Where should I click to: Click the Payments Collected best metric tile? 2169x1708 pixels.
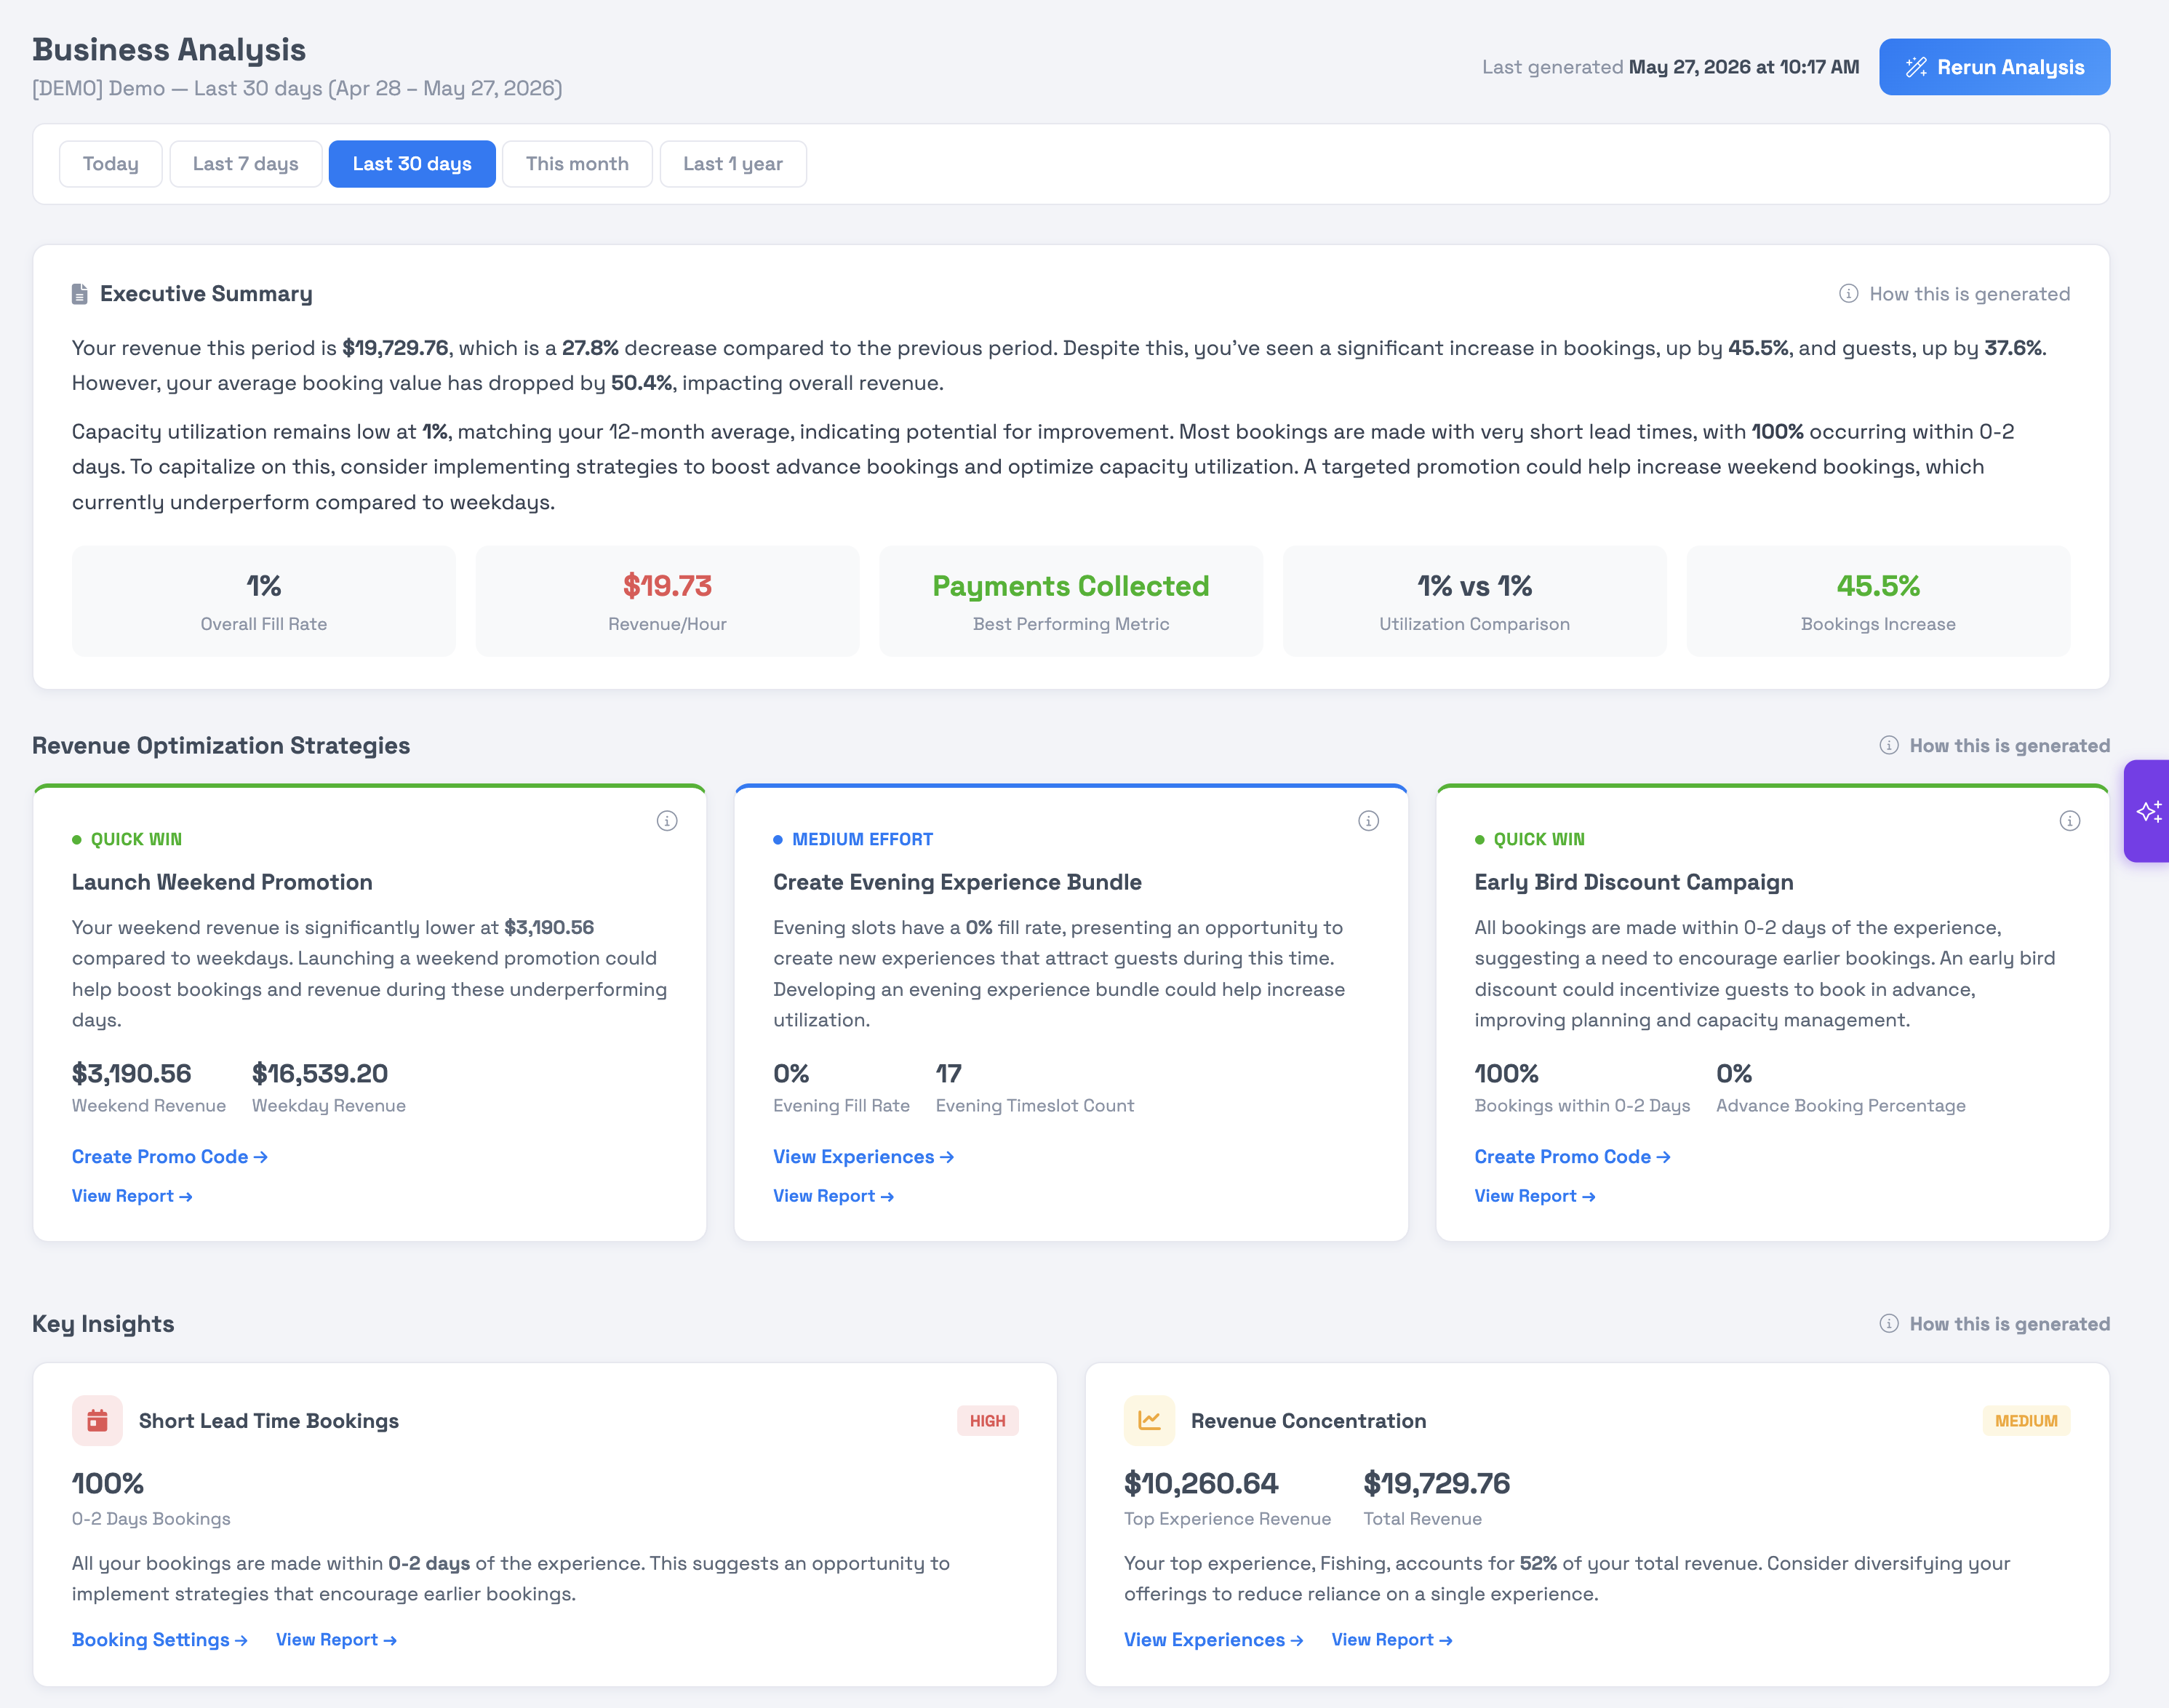1071,601
